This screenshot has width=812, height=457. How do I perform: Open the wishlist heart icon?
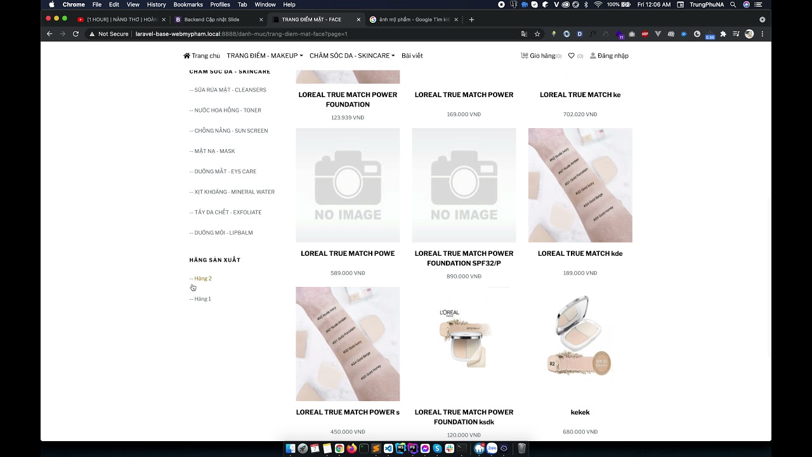pos(572,56)
